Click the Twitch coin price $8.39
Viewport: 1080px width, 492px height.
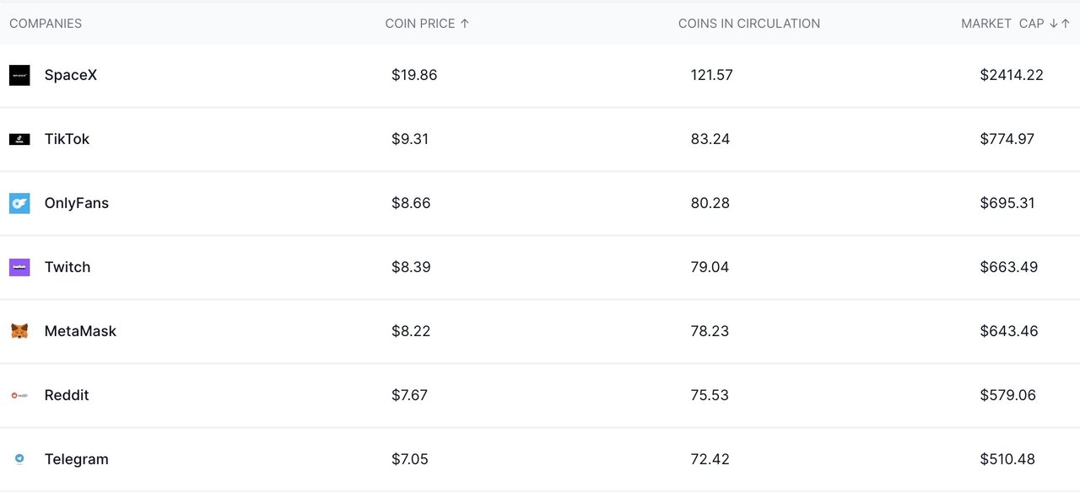411,267
